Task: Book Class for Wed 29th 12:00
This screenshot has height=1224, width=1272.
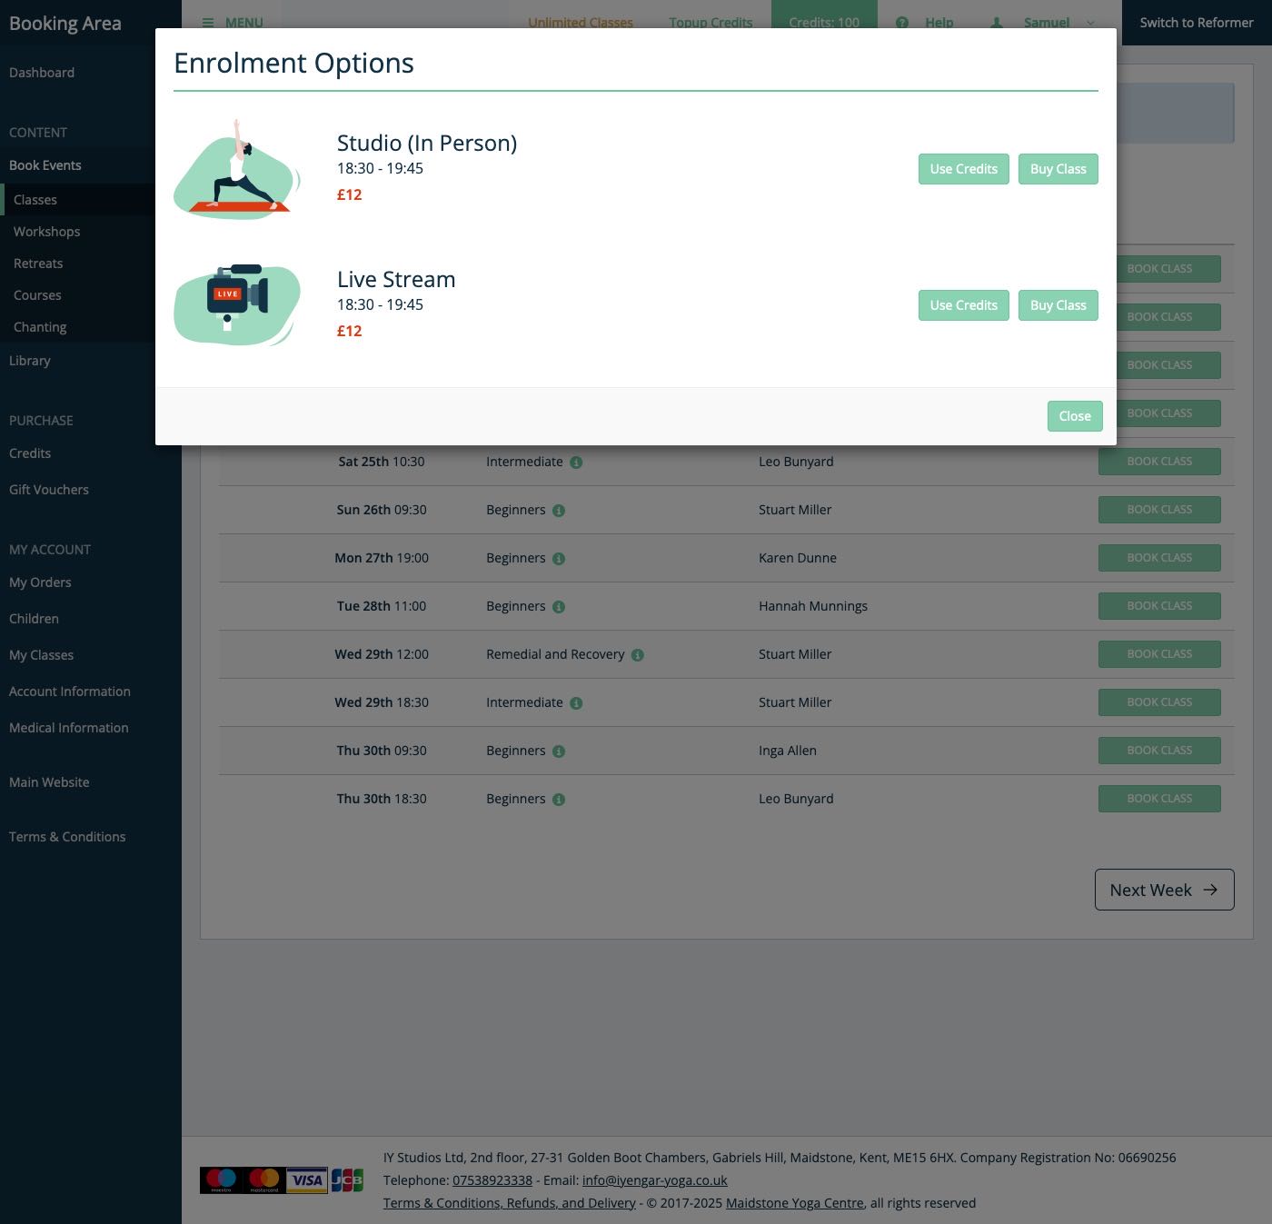Action: 1159,654
